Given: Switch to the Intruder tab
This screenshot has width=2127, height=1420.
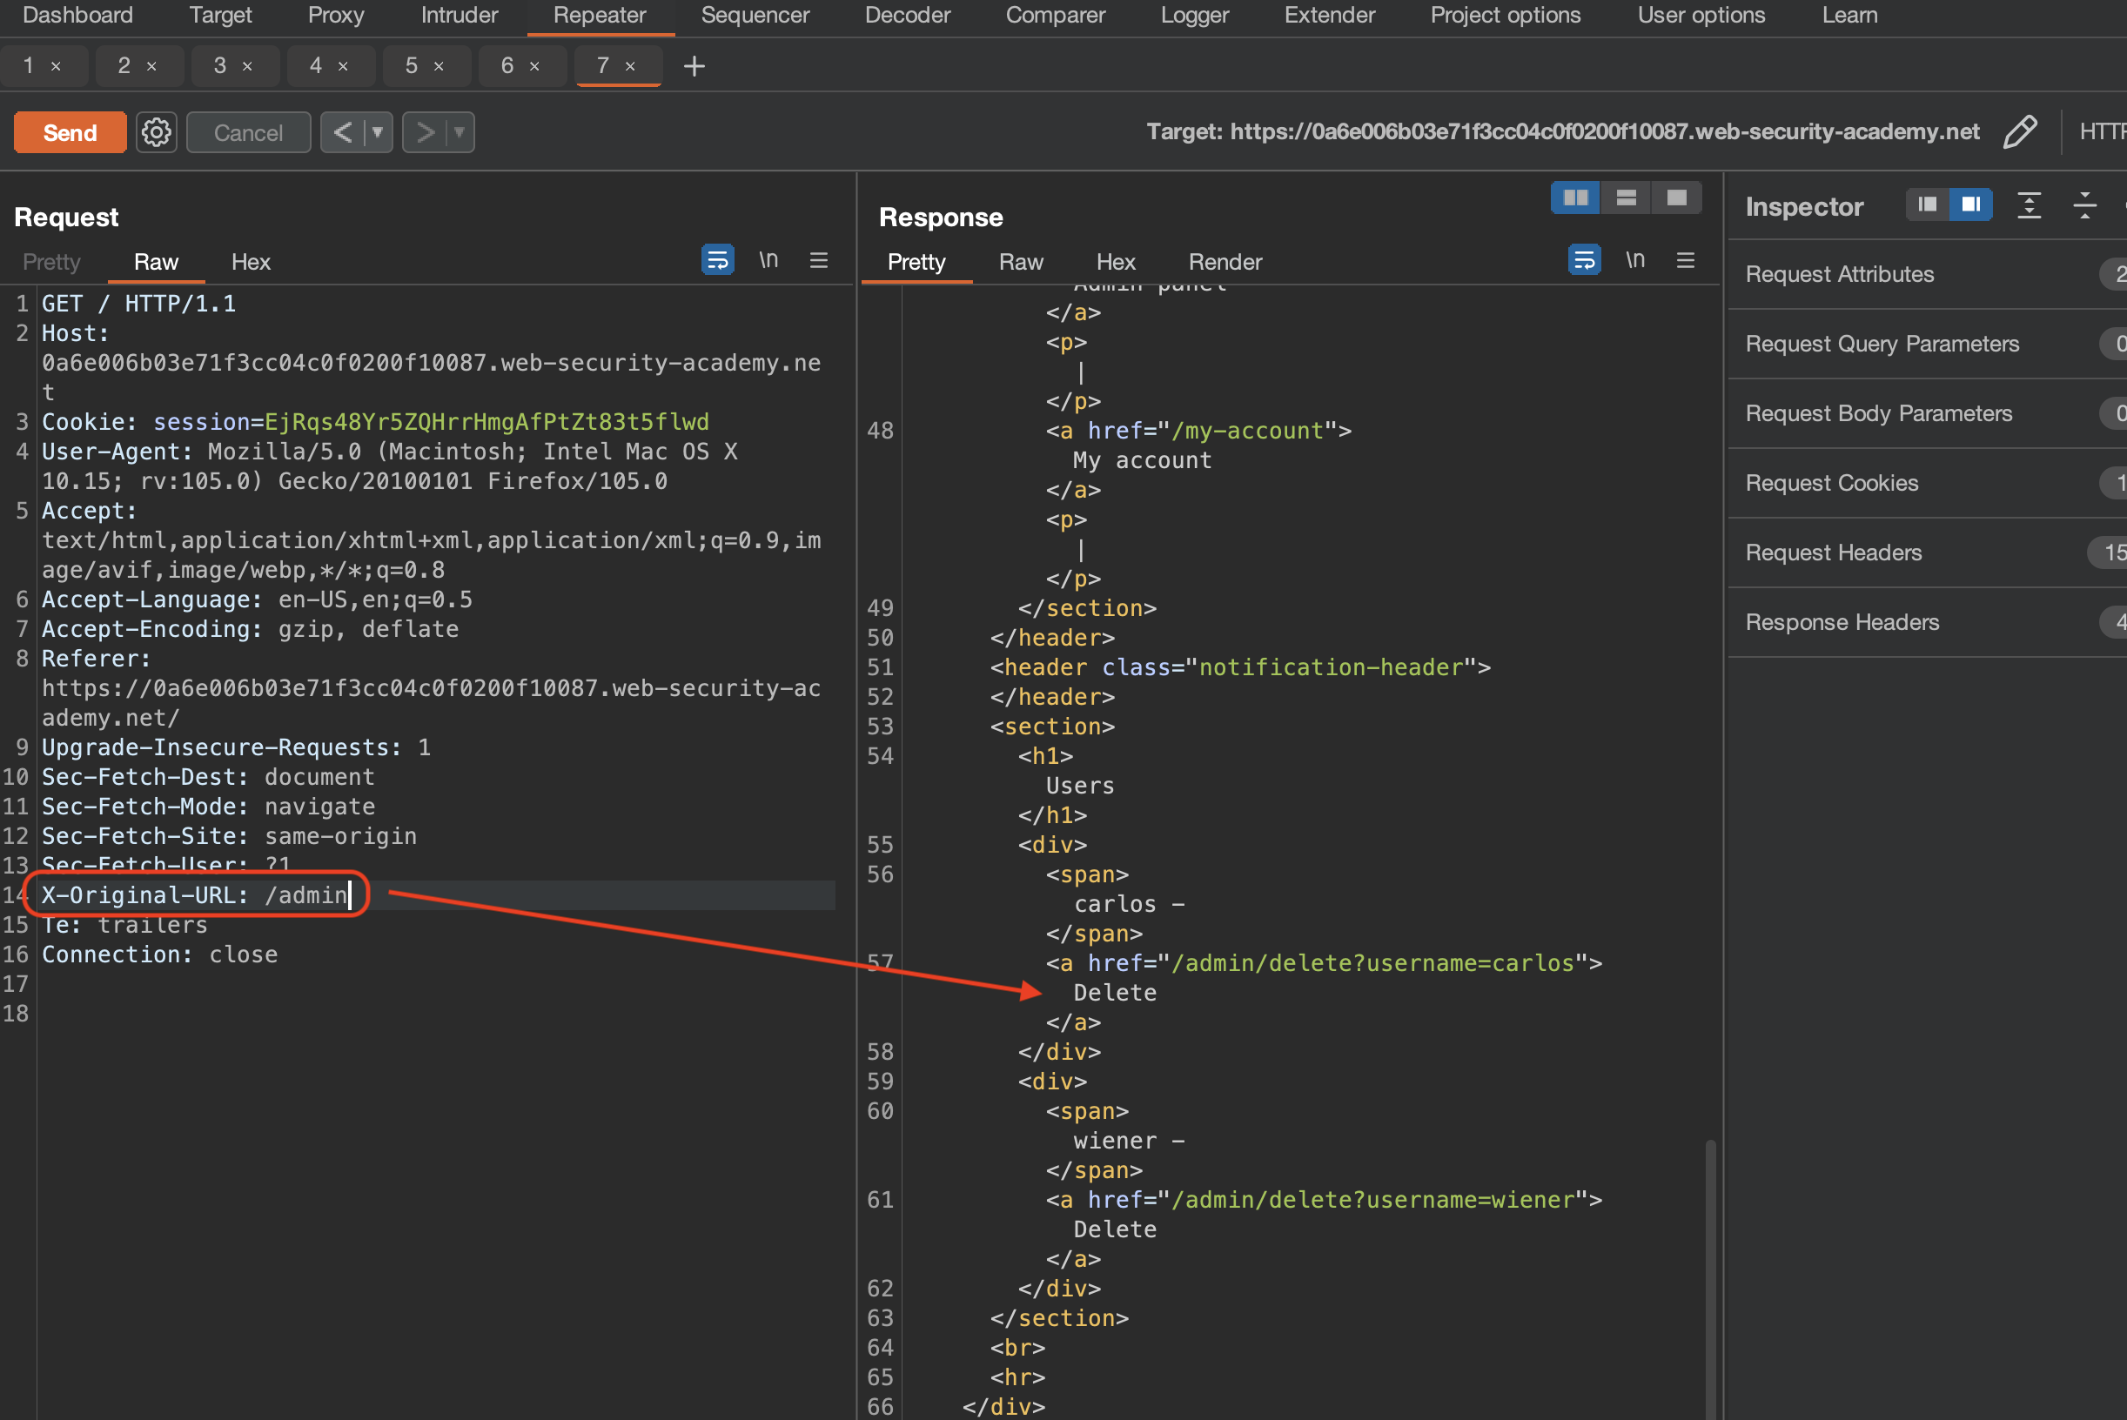Looking at the screenshot, I should point(459,16).
